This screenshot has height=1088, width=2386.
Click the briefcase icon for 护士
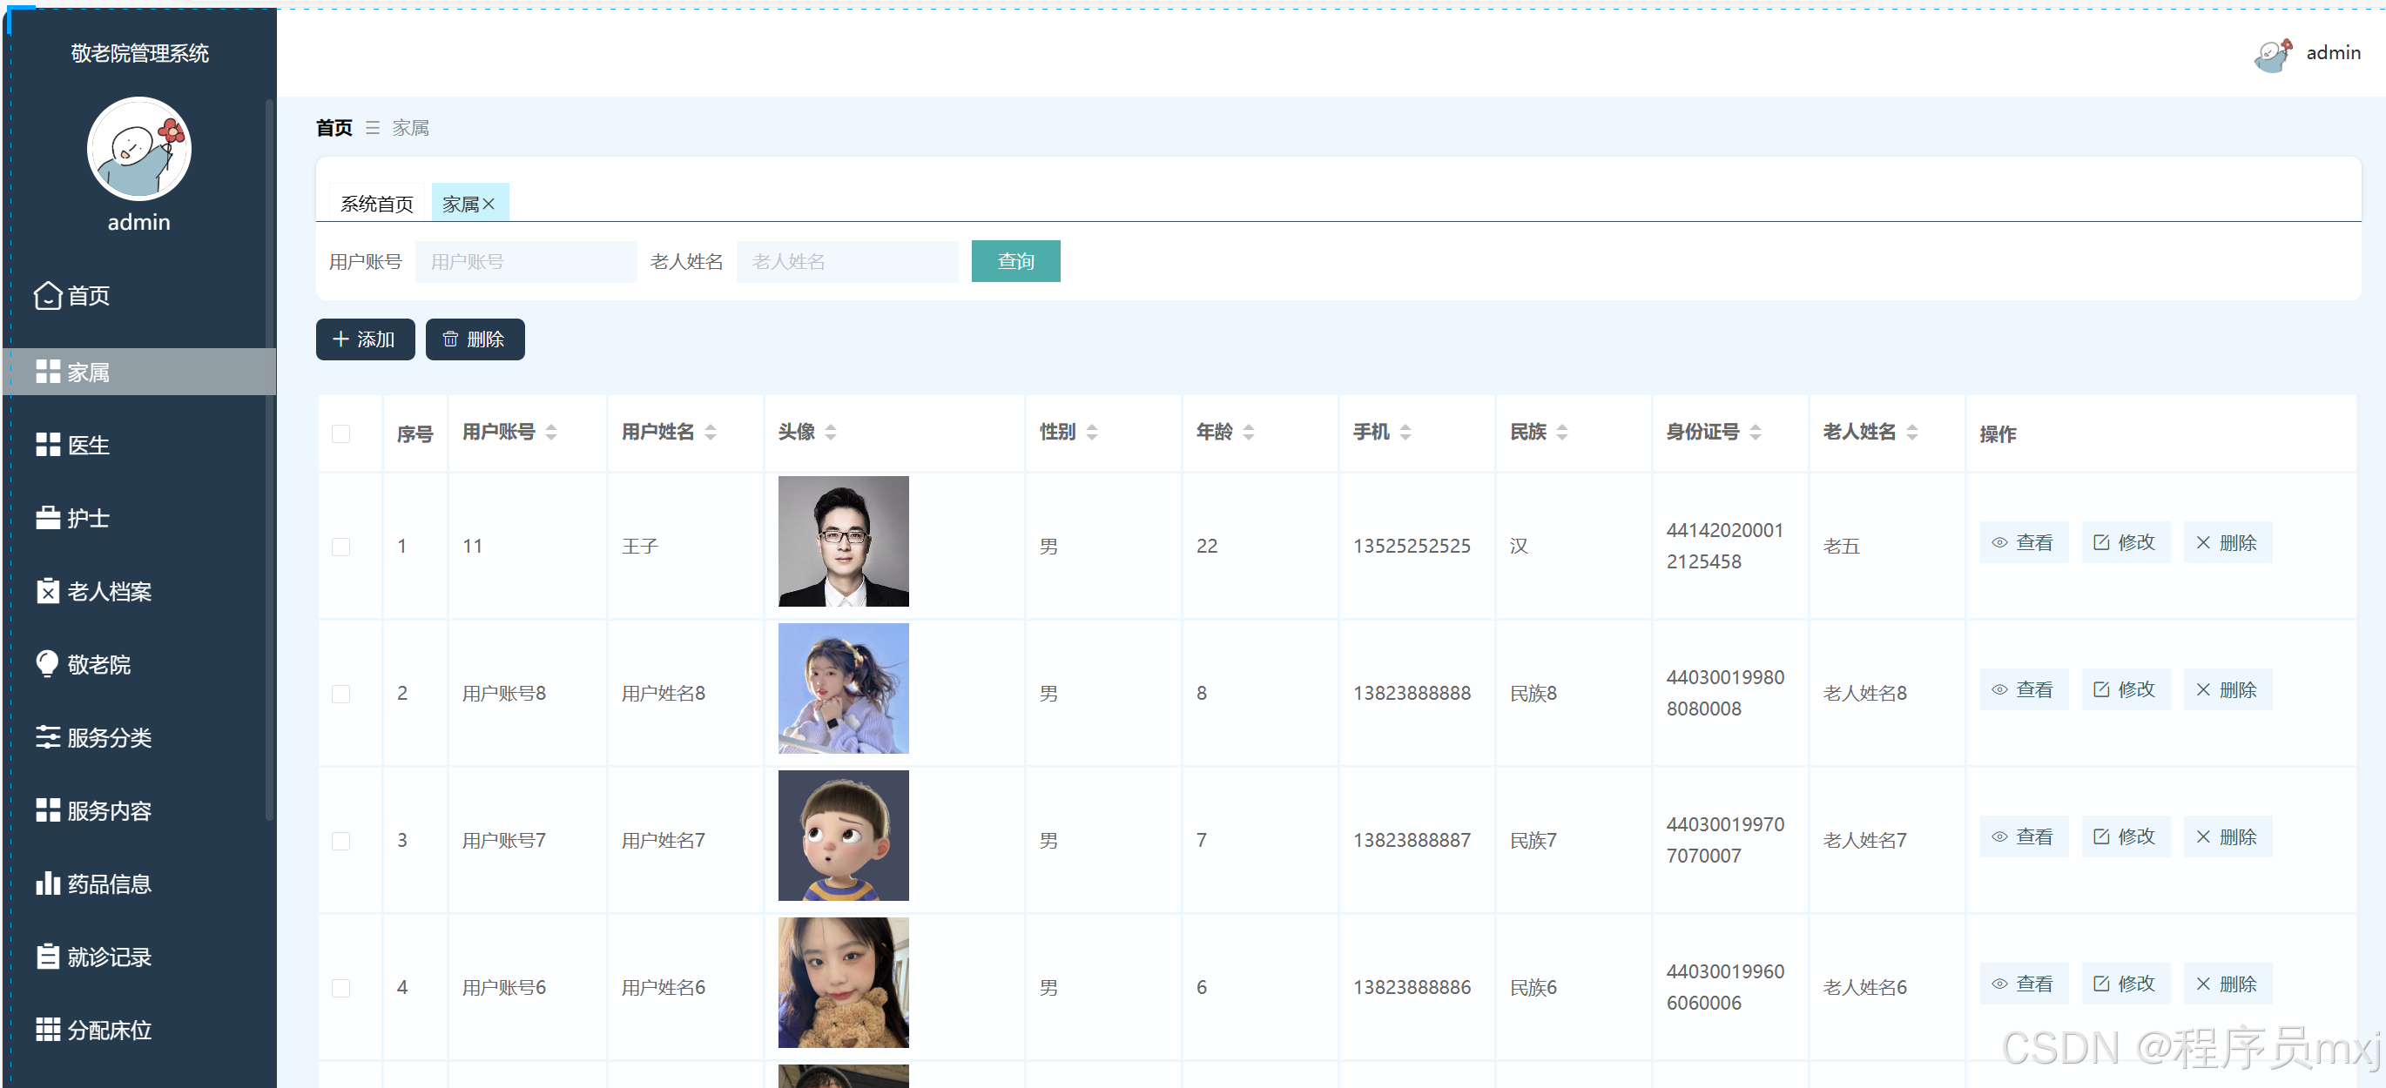47,518
